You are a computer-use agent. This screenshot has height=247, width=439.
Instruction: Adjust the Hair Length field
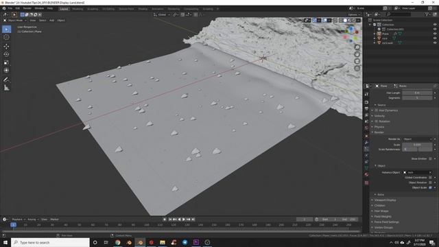click(417, 93)
